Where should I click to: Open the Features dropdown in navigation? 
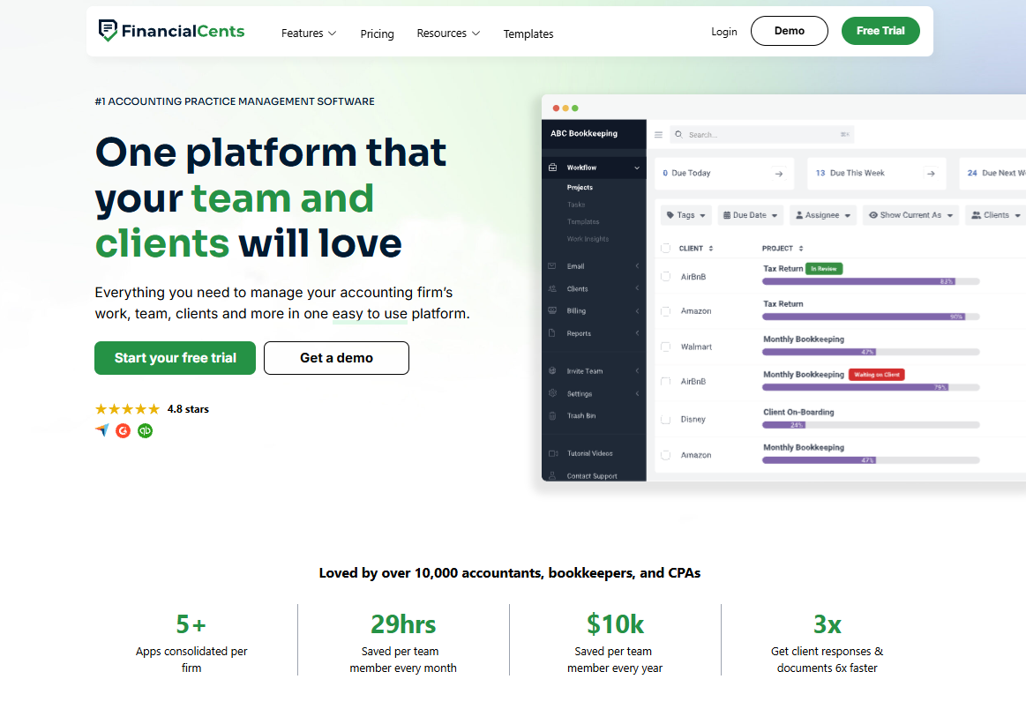308,34
